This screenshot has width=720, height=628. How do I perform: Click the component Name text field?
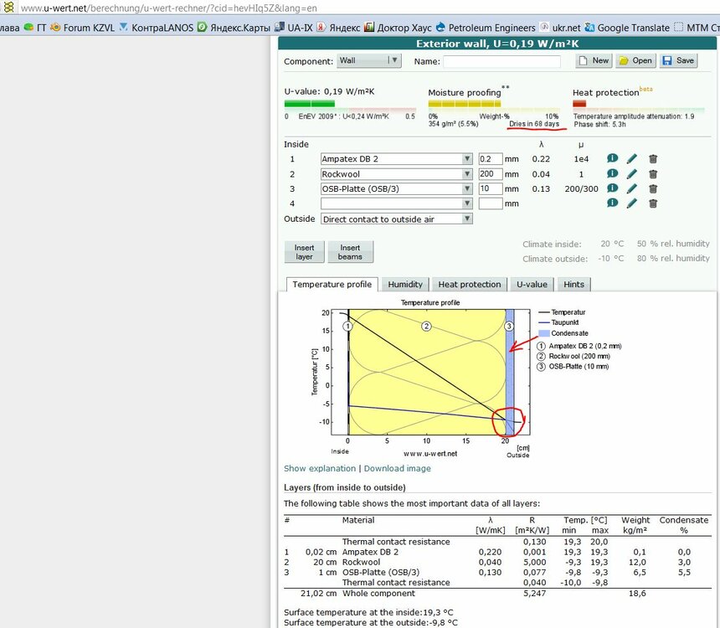tap(501, 61)
